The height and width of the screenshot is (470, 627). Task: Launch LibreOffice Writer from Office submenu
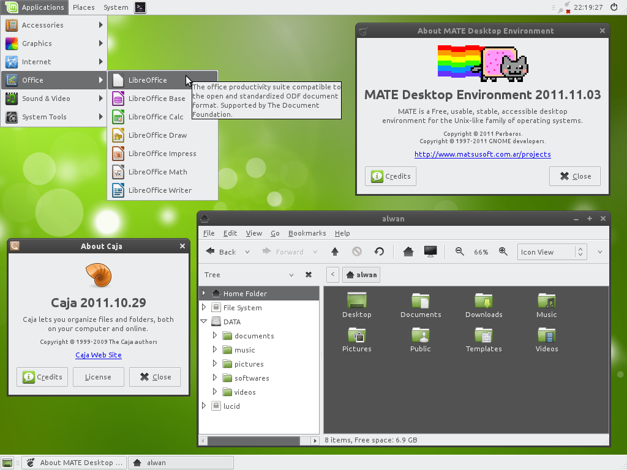click(x=163, y=190)
